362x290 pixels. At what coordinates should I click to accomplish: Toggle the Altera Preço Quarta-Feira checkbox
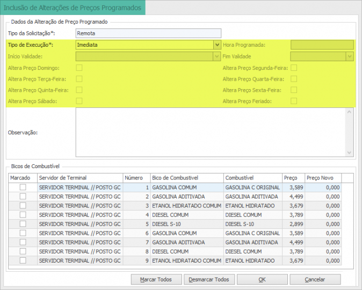294,79
